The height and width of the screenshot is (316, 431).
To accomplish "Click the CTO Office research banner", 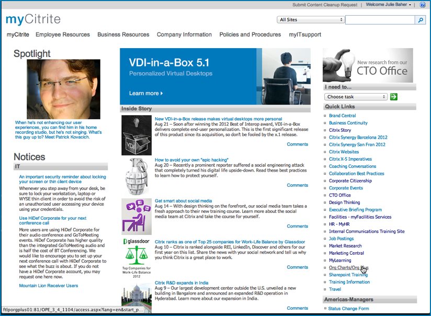I will tap(367, 65).
